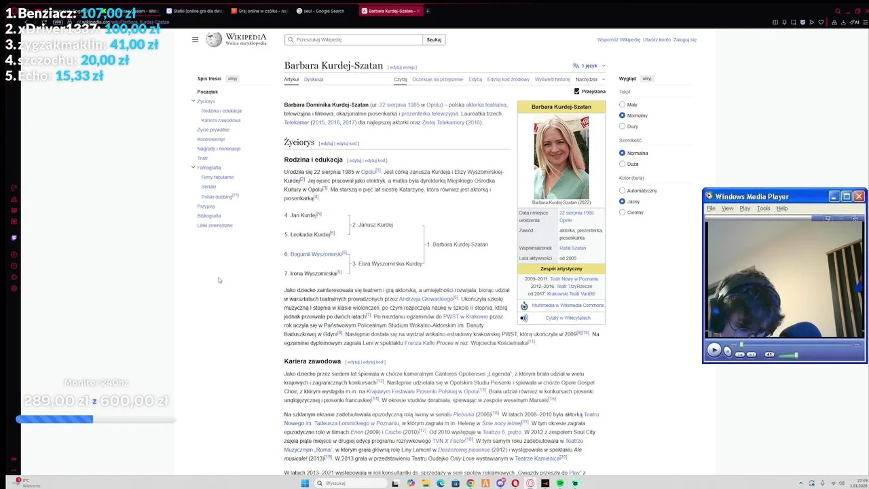Open the Narzędzia tools dropdown

[590, 79]
